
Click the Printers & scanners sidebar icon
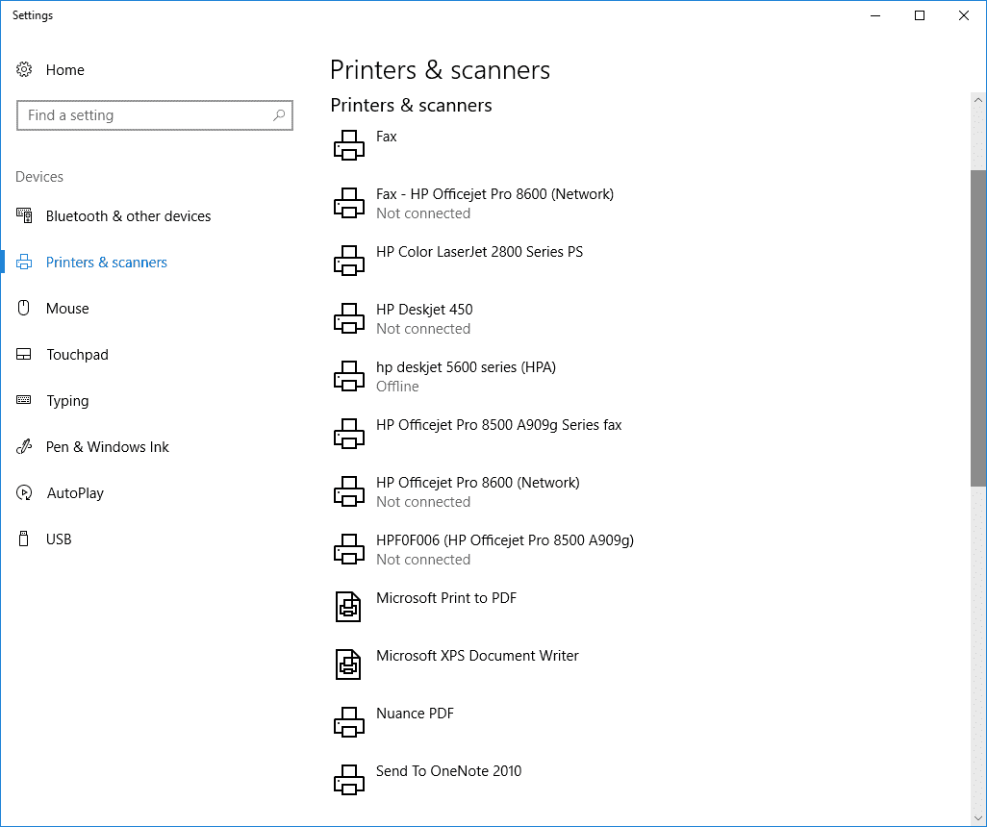pos(24,262)
